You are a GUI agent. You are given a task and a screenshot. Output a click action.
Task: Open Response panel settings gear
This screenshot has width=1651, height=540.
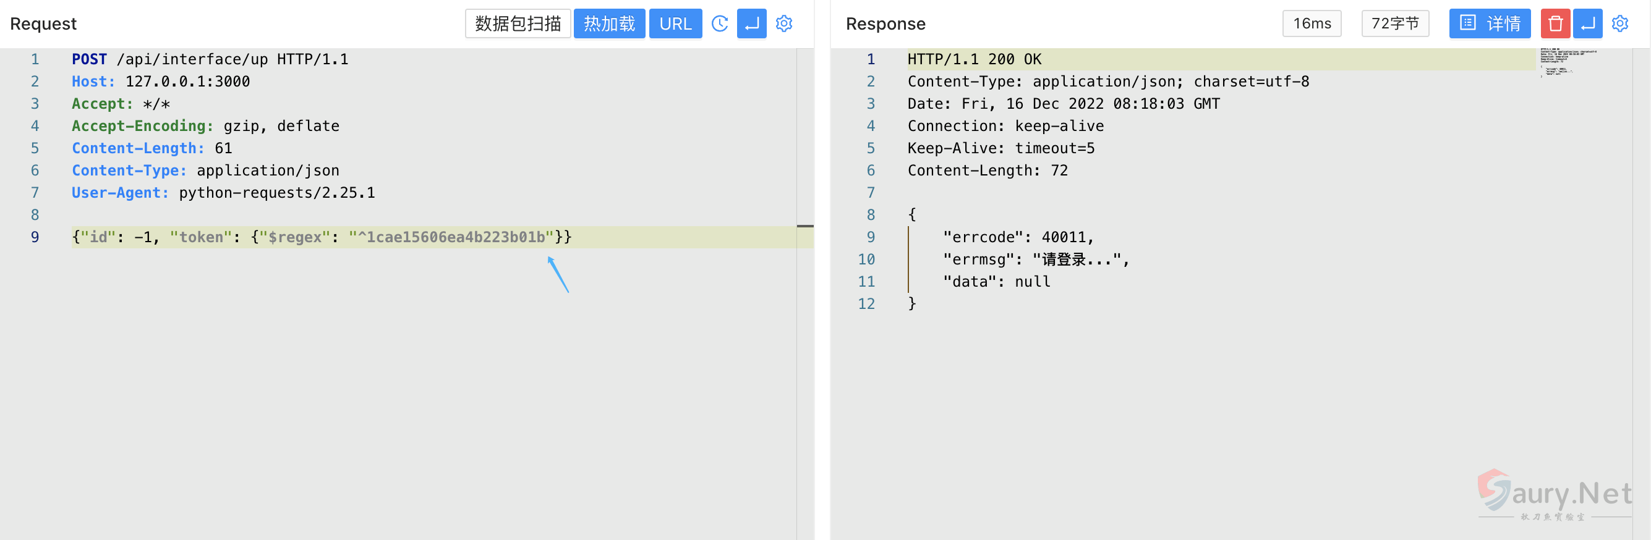tap(1619, 23)
